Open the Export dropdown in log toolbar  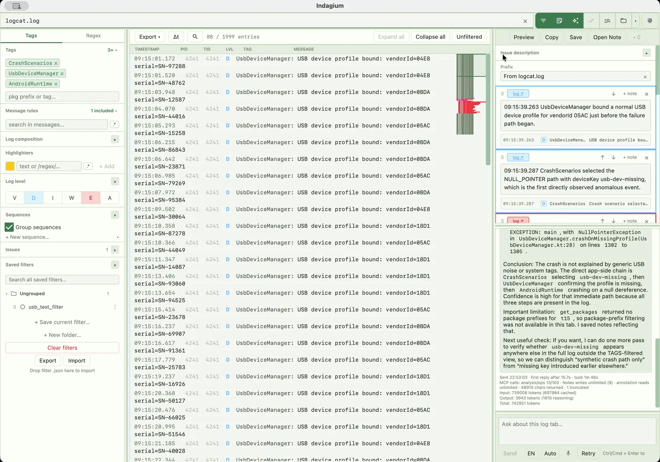(150, 37)
